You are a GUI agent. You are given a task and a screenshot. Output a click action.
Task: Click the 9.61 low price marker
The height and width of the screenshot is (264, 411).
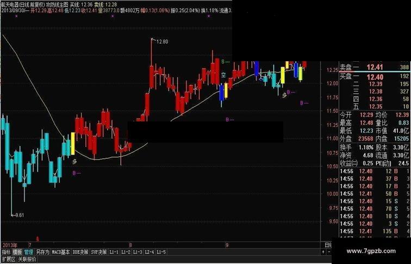point(20,215)
